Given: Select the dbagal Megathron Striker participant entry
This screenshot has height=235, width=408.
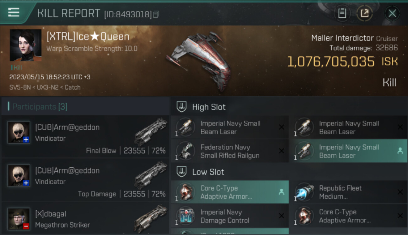Looking at the screenshot, I should point(85,220).
